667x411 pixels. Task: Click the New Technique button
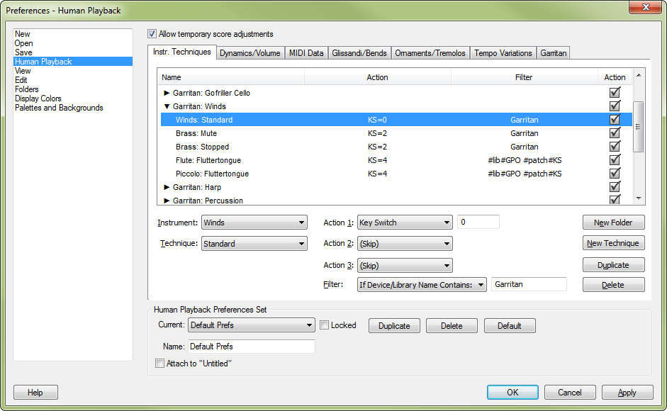pos(613,243)
